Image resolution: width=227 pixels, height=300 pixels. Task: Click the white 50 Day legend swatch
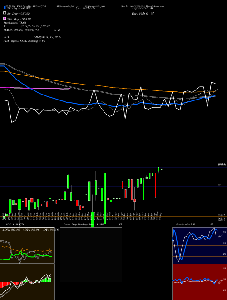point(5,13)
